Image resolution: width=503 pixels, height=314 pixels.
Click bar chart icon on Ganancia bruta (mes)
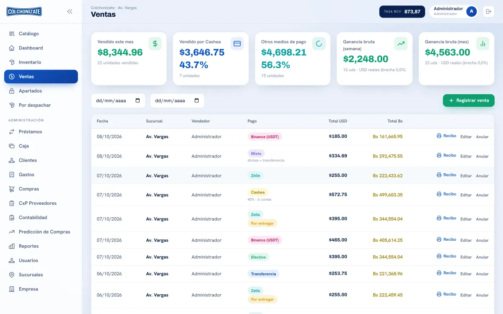(x=482, y=44)
